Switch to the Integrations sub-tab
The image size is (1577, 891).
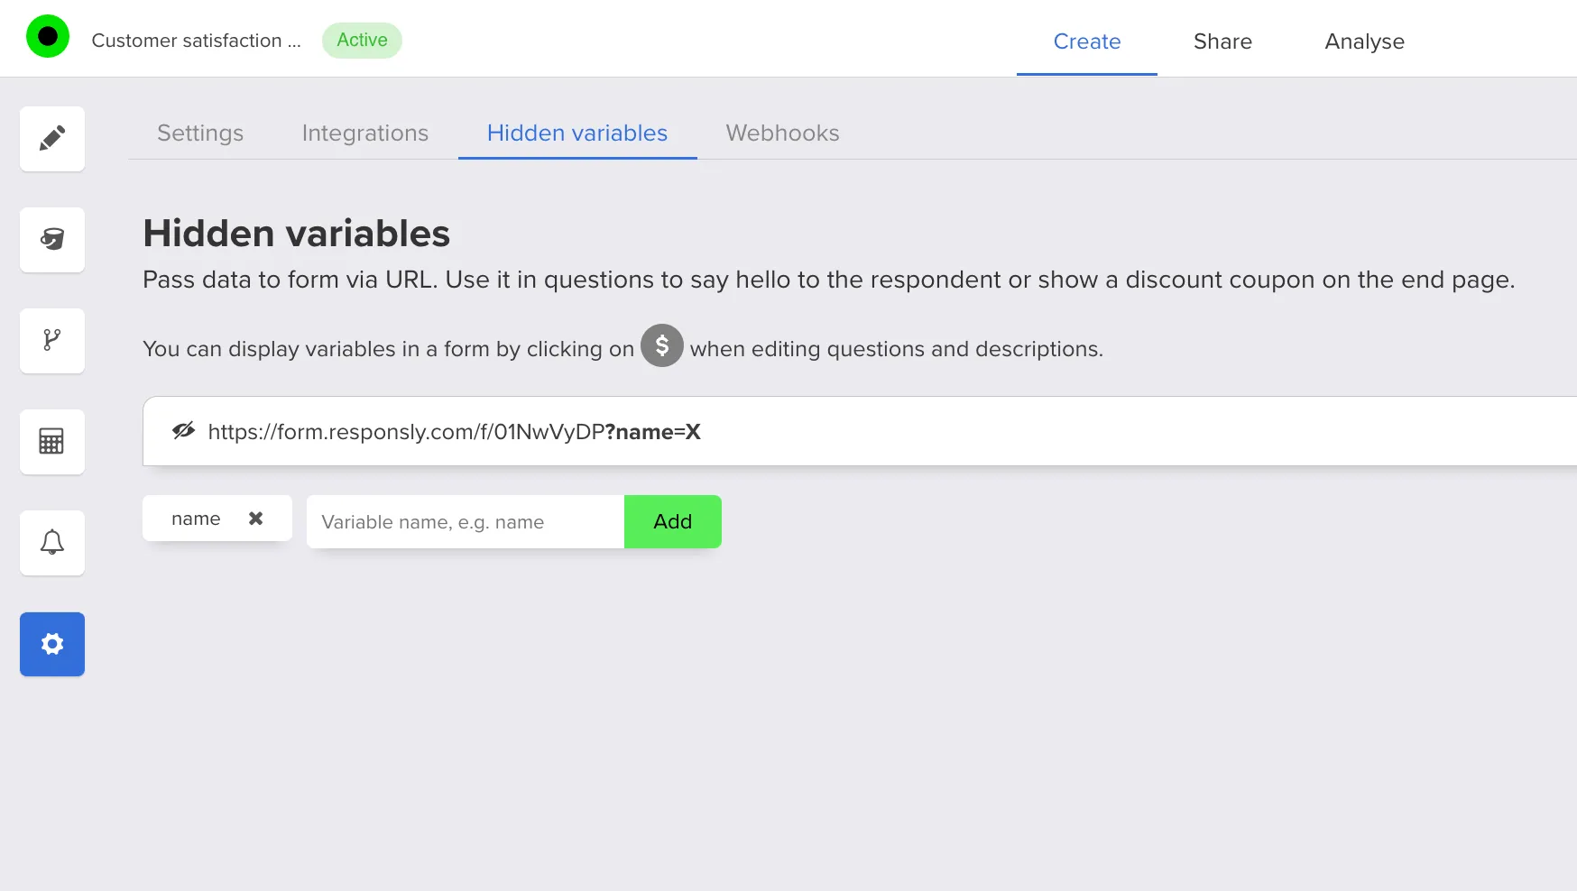click(x=364, y=133)
